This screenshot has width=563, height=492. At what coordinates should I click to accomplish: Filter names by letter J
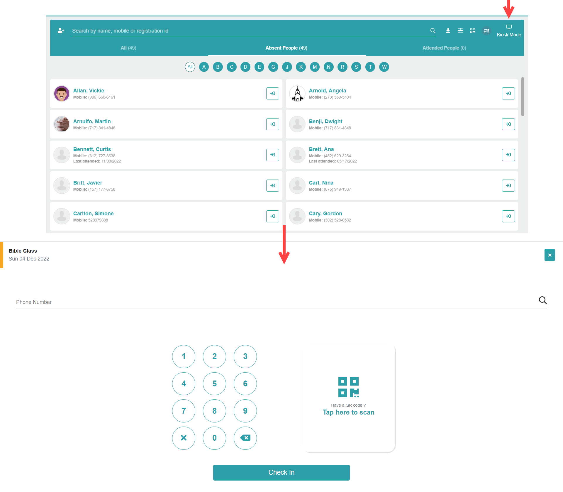[x=287, y=67]
